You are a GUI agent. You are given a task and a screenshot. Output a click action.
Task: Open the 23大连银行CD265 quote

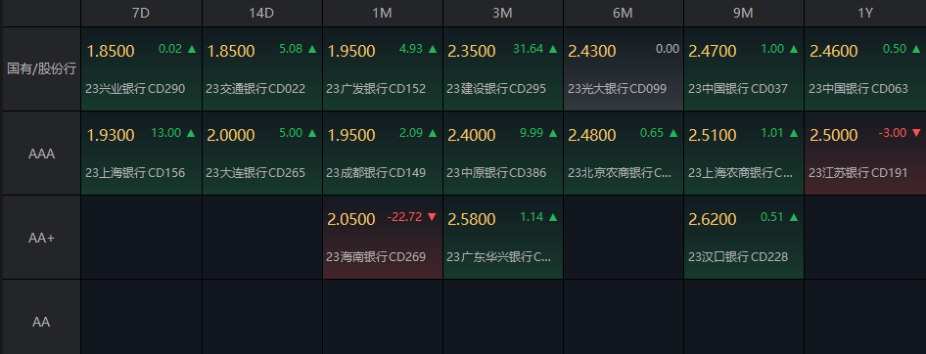click(262, 154)
